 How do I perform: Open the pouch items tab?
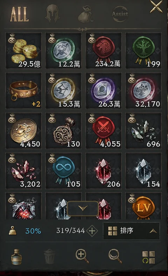point(86,14)
